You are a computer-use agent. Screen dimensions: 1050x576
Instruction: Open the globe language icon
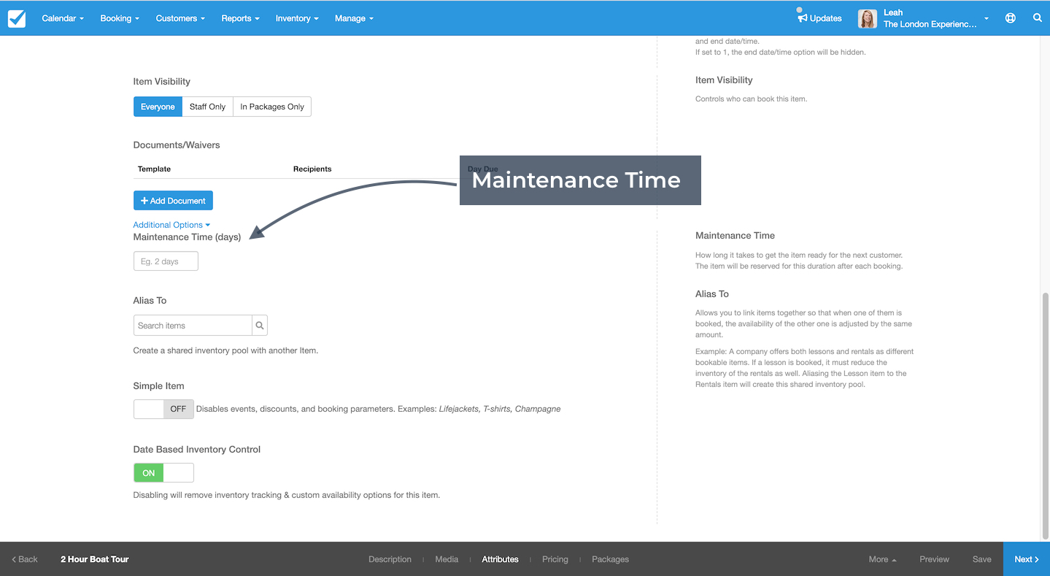tap(1010, 18)
